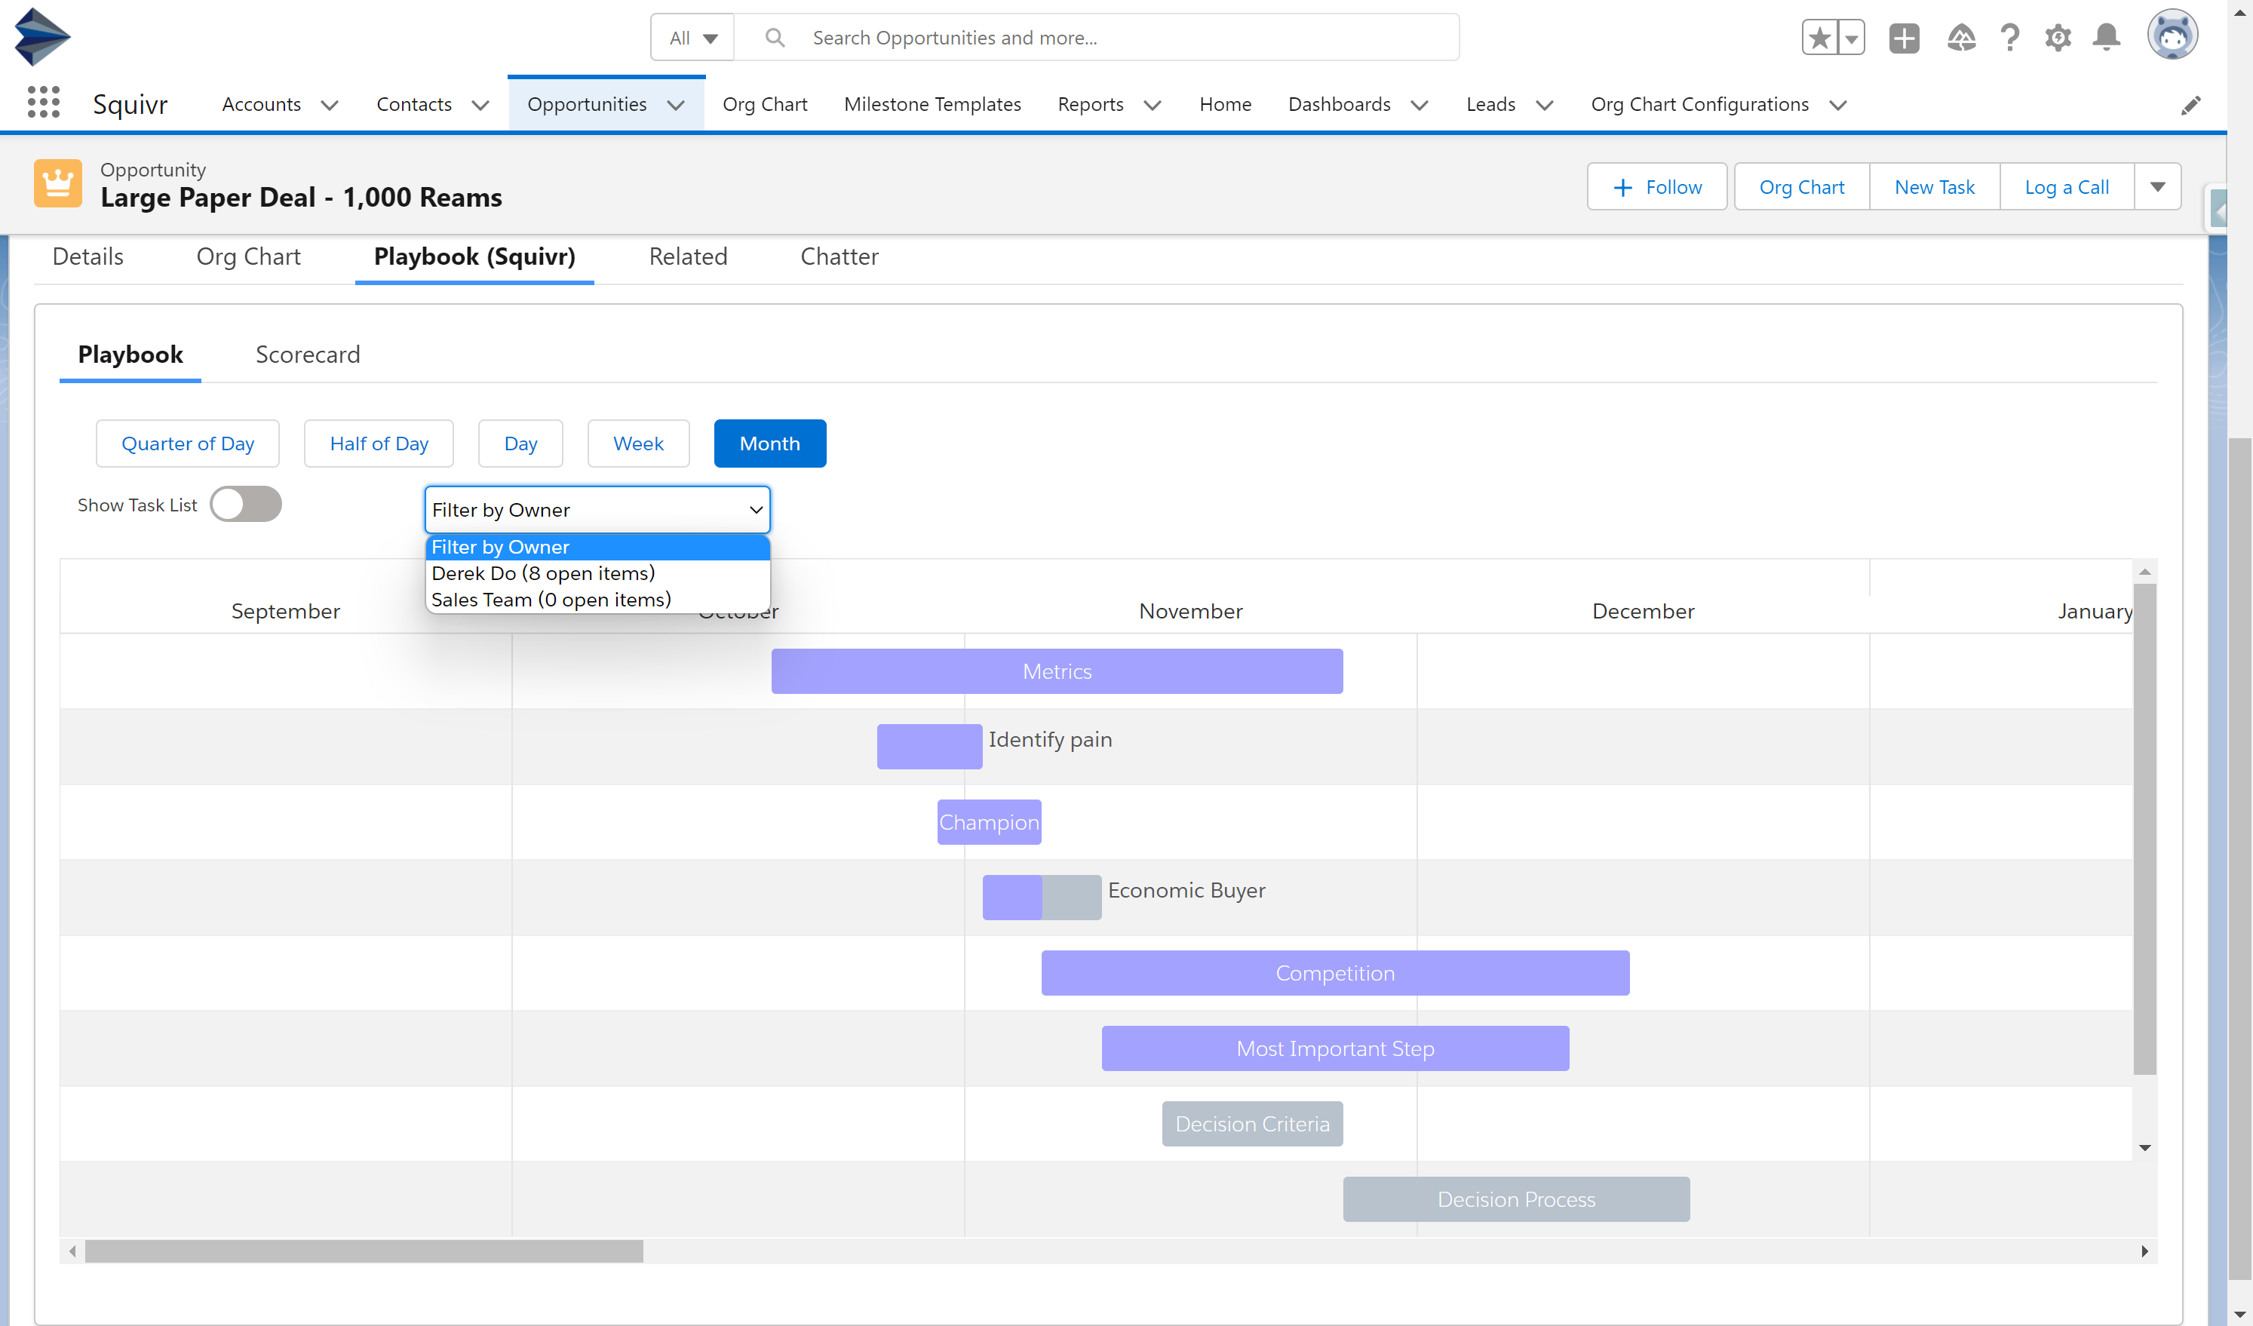Switch to the Related tab

[x=689, y=256]
